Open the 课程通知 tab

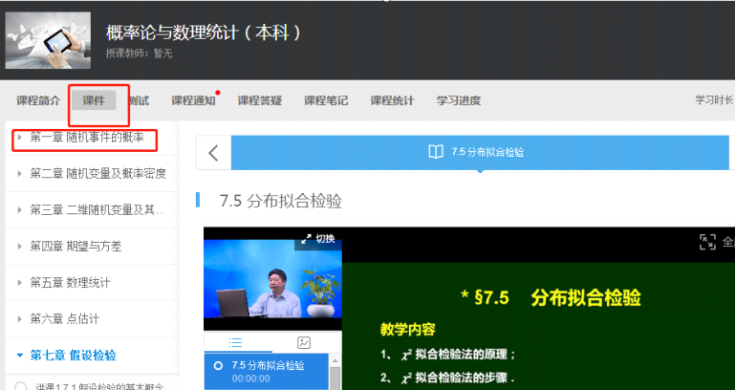click(193, 100)
